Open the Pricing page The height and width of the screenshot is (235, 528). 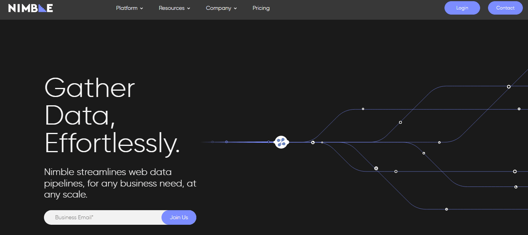pyautogui.click(x=261, y=8)
